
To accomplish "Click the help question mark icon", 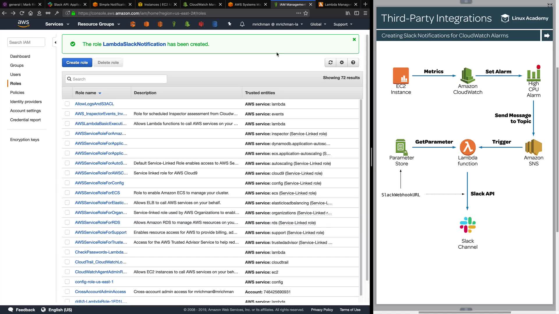I will point(353,63).
